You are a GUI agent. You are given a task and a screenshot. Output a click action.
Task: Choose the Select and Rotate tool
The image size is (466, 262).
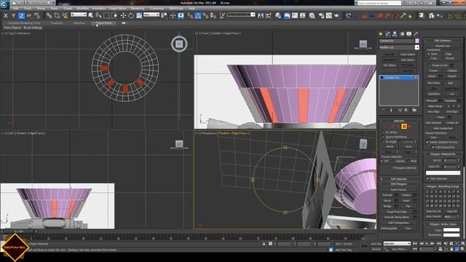pos(131,15)
